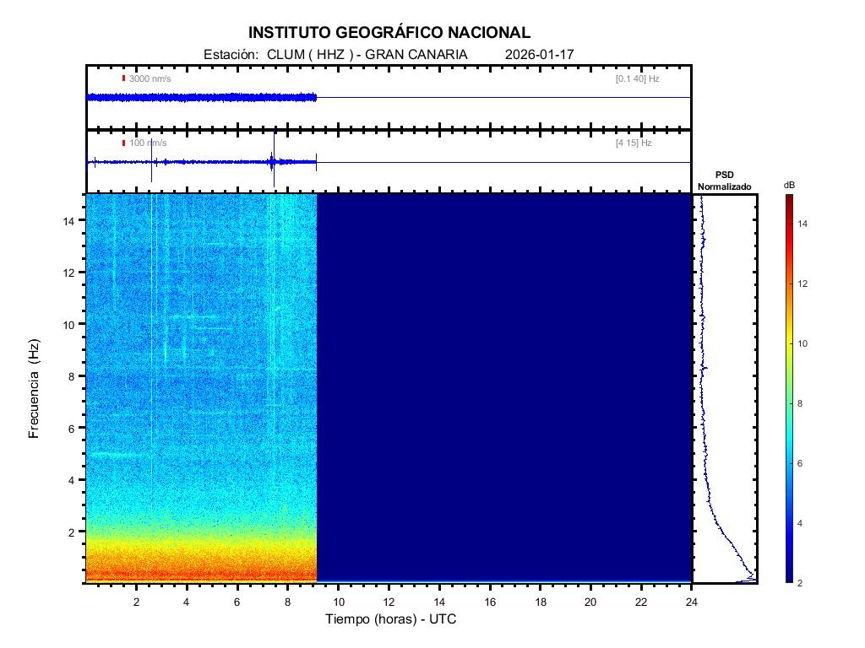This screenshot has width=865, height=648.
Task: Click the [4 15] Hz filter label
Action: pyautogui.click(x=634, y=143)
